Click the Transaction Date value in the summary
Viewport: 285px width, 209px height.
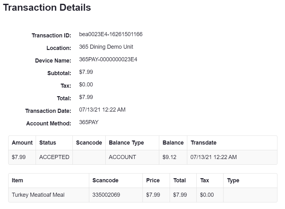click(102, 110)
